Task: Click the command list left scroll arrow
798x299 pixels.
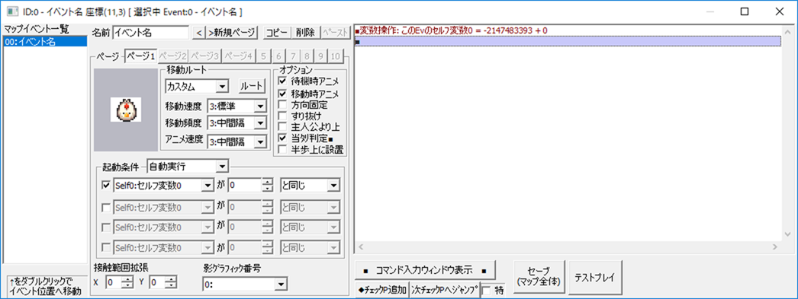Action: click(x=362, y=247)
